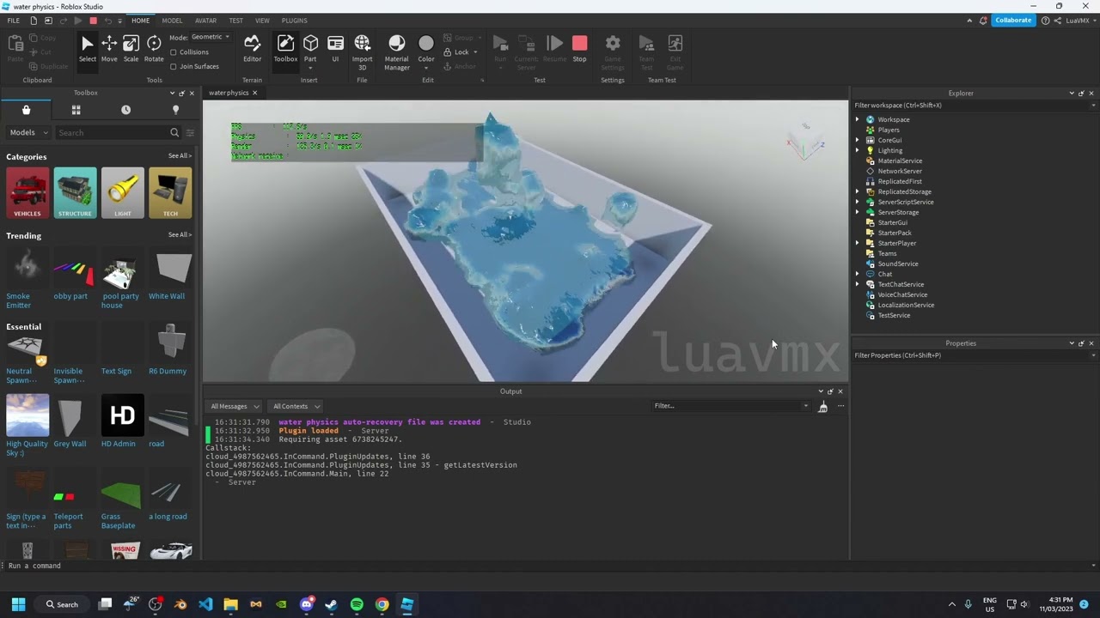Open Chrome from the taskbar
This screenshot has height=618, width=1100.
click(x=382, y=604)
